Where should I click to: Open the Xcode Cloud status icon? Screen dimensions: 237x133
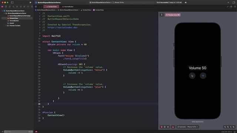tap(186, 3)
